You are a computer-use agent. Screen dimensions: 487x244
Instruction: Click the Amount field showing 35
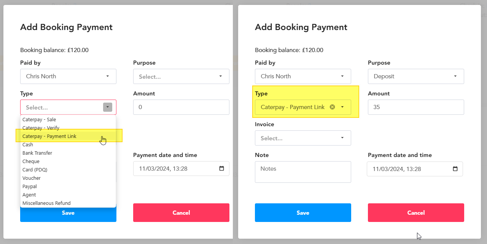416,107
